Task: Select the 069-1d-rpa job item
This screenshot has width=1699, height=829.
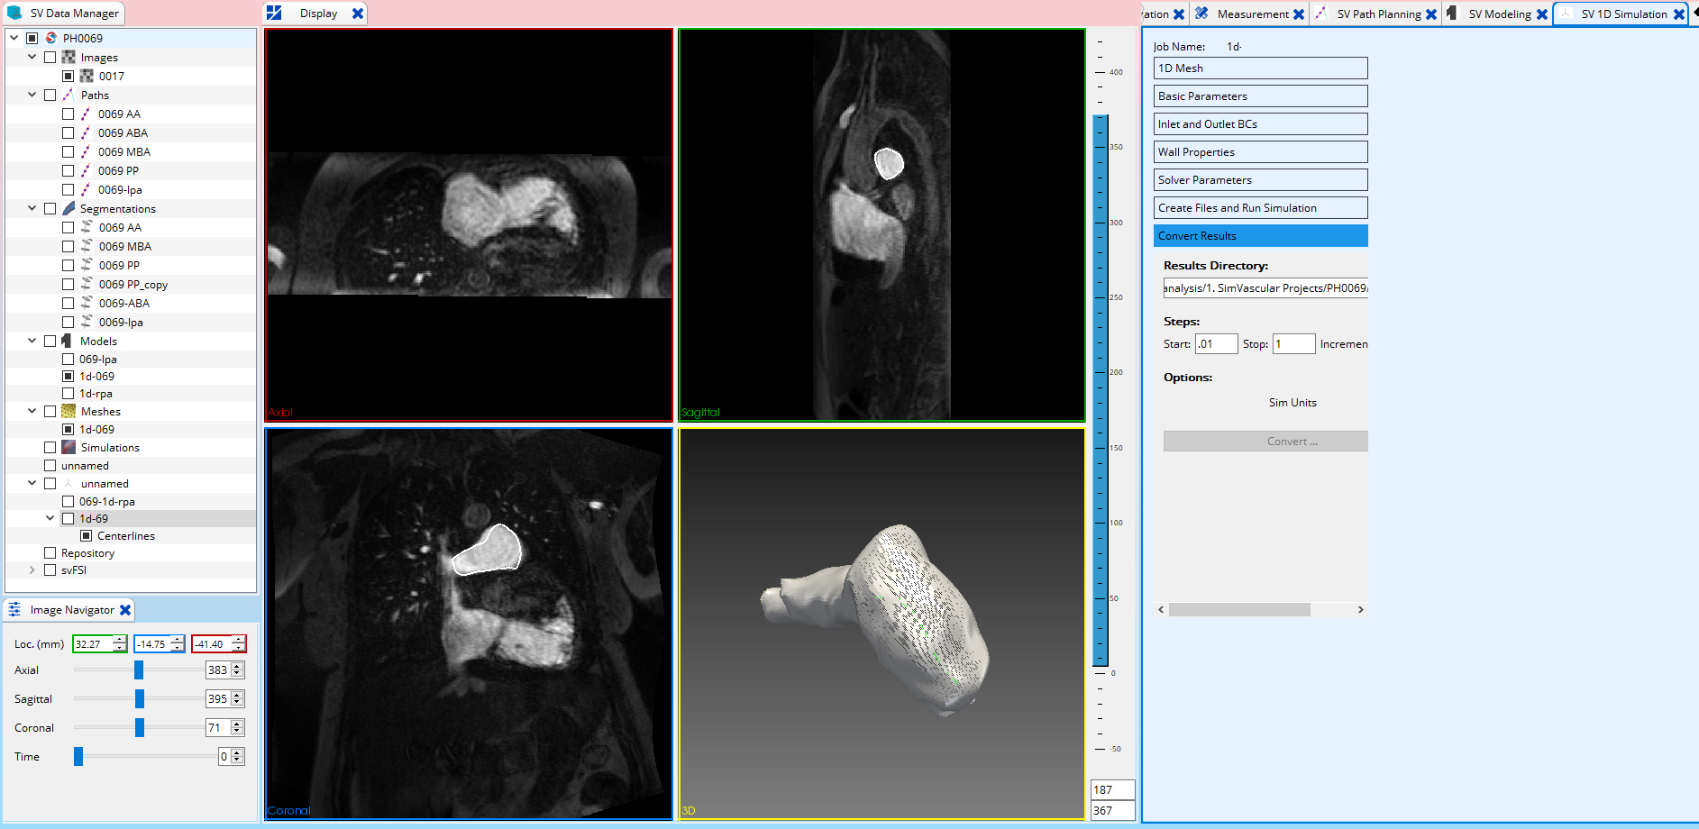Action: coord(106,501)
